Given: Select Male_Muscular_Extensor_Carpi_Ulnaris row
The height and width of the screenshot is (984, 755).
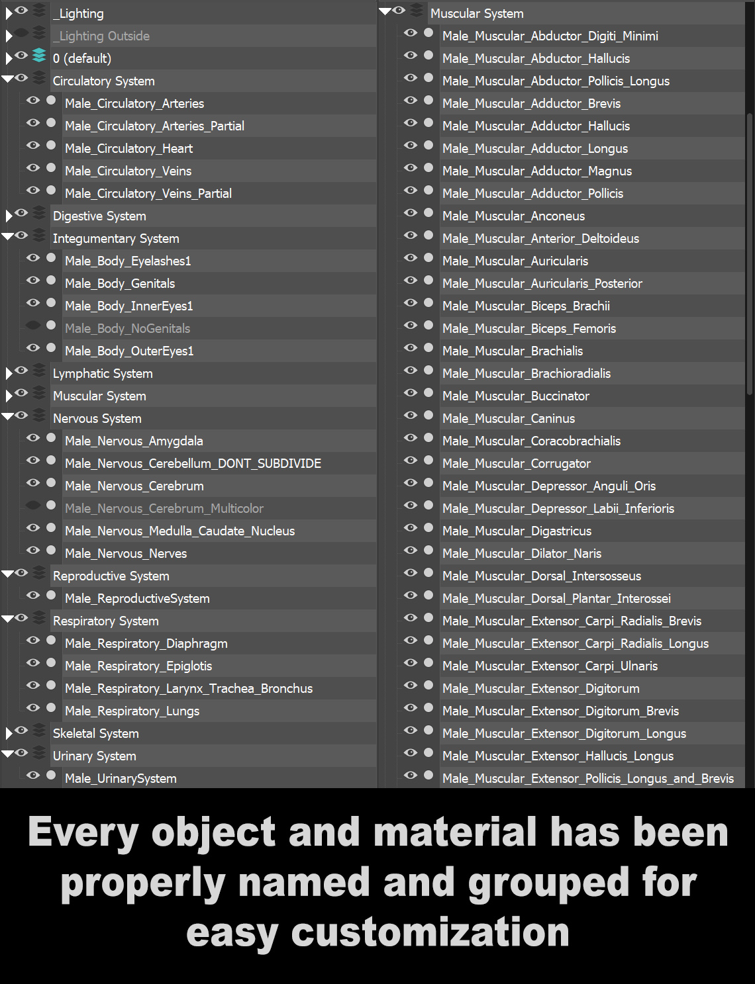Looking at the screenshot, I should coord(592,666).
